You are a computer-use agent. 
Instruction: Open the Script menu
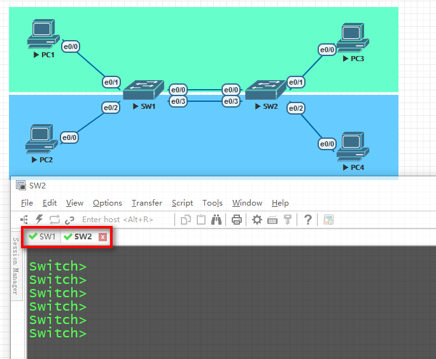point(182,203)
